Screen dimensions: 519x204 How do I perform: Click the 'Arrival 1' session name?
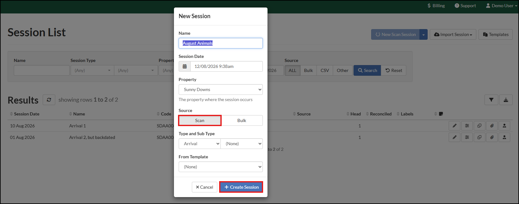click(x=78, y=126)
